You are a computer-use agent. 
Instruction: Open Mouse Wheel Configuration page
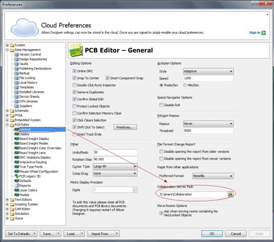39,172
